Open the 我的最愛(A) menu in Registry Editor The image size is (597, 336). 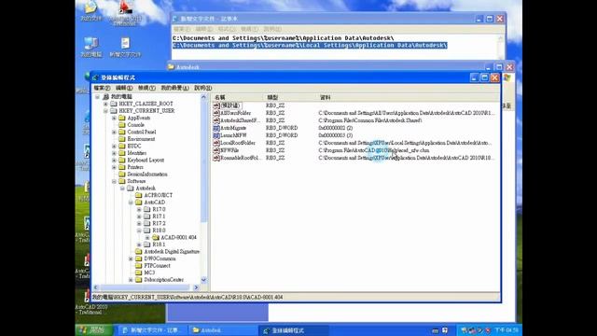click(x=174, y=88)
